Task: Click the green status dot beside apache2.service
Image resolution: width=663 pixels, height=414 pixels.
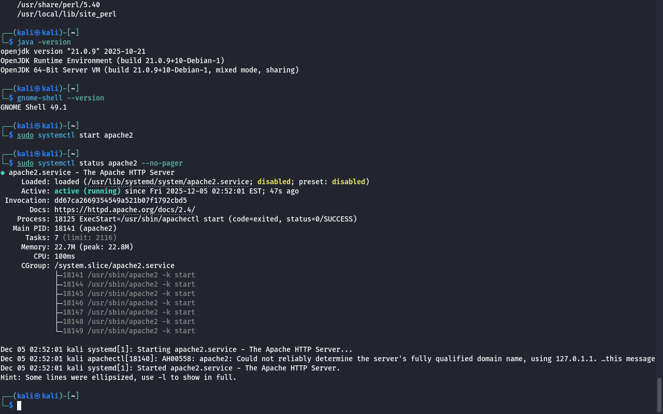Action: (x=3, y=173)
